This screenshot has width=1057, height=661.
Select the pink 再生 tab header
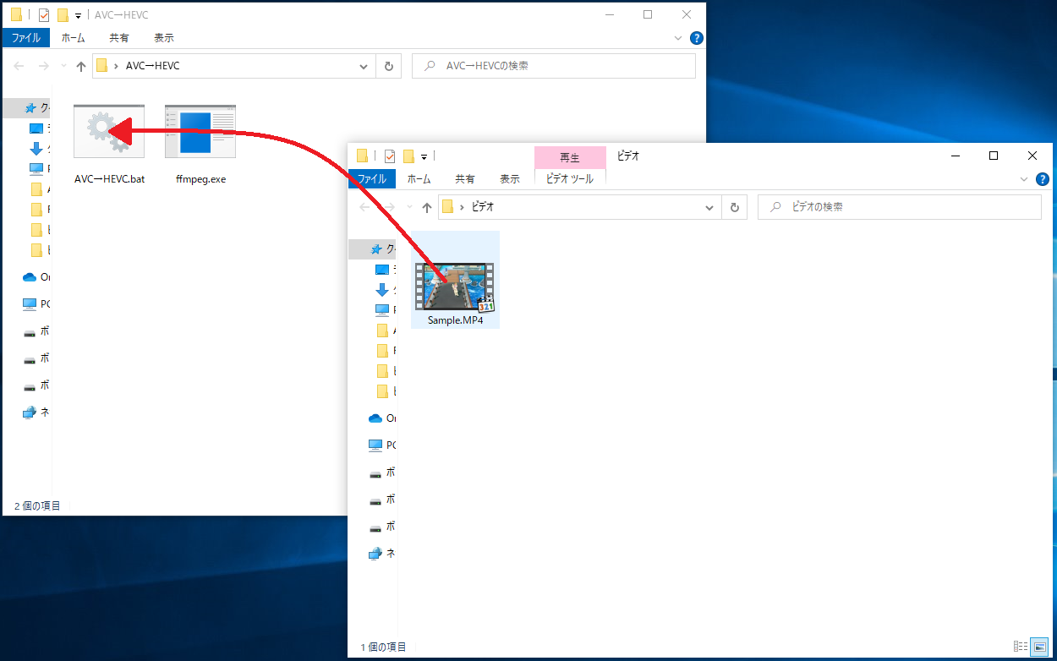point(570,157)
